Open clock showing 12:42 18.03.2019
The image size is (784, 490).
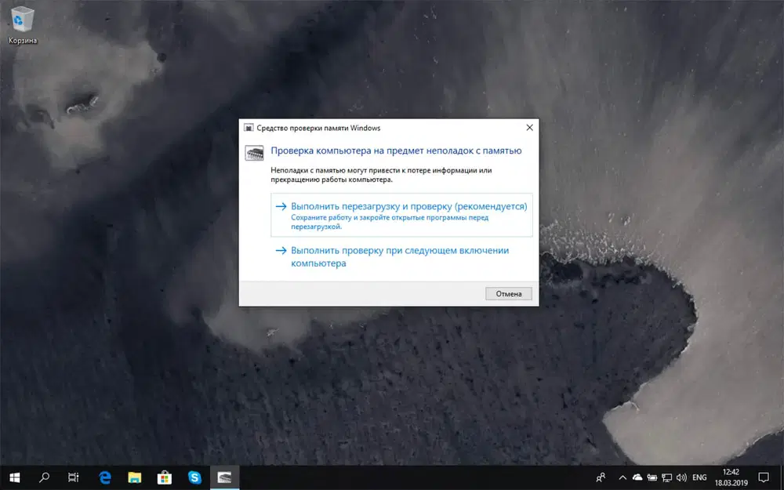point(731,477)
